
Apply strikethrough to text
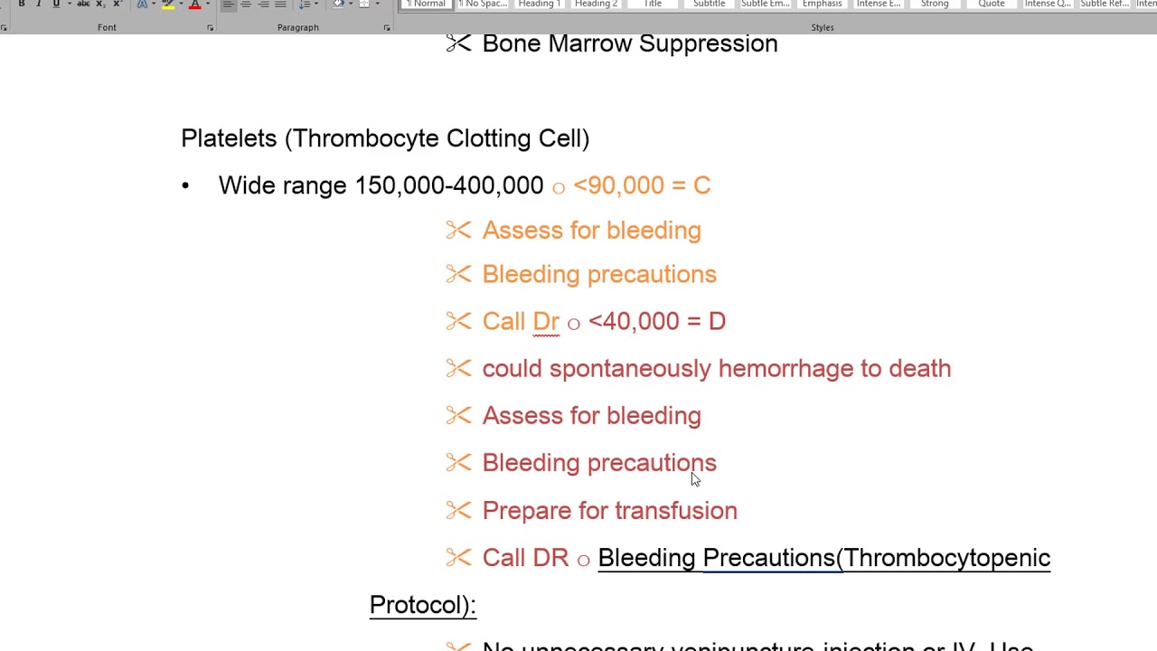click(x=82, y=5)
